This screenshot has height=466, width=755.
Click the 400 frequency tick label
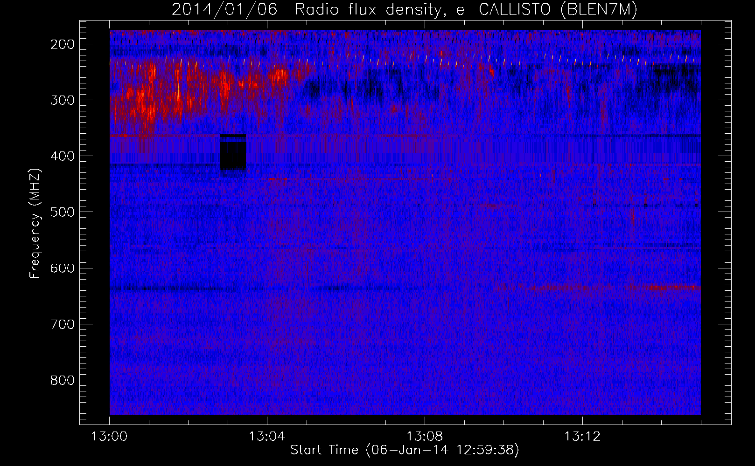pos(63,156)
